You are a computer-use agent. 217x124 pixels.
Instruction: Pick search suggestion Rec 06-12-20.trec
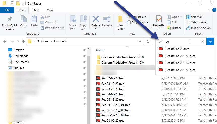click(185, 49)
